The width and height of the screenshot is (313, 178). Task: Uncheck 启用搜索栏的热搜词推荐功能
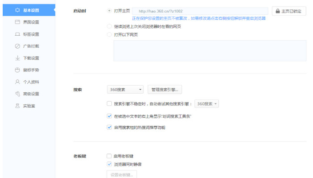pos(109,127)
